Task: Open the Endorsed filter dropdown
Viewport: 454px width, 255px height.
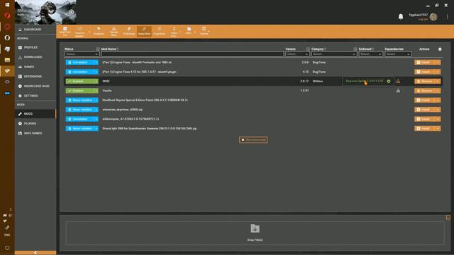Action: pos(370,54)
